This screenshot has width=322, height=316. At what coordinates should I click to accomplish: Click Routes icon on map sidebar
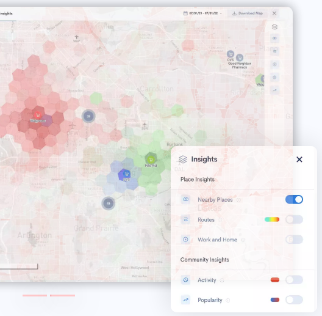pos(275,51)
